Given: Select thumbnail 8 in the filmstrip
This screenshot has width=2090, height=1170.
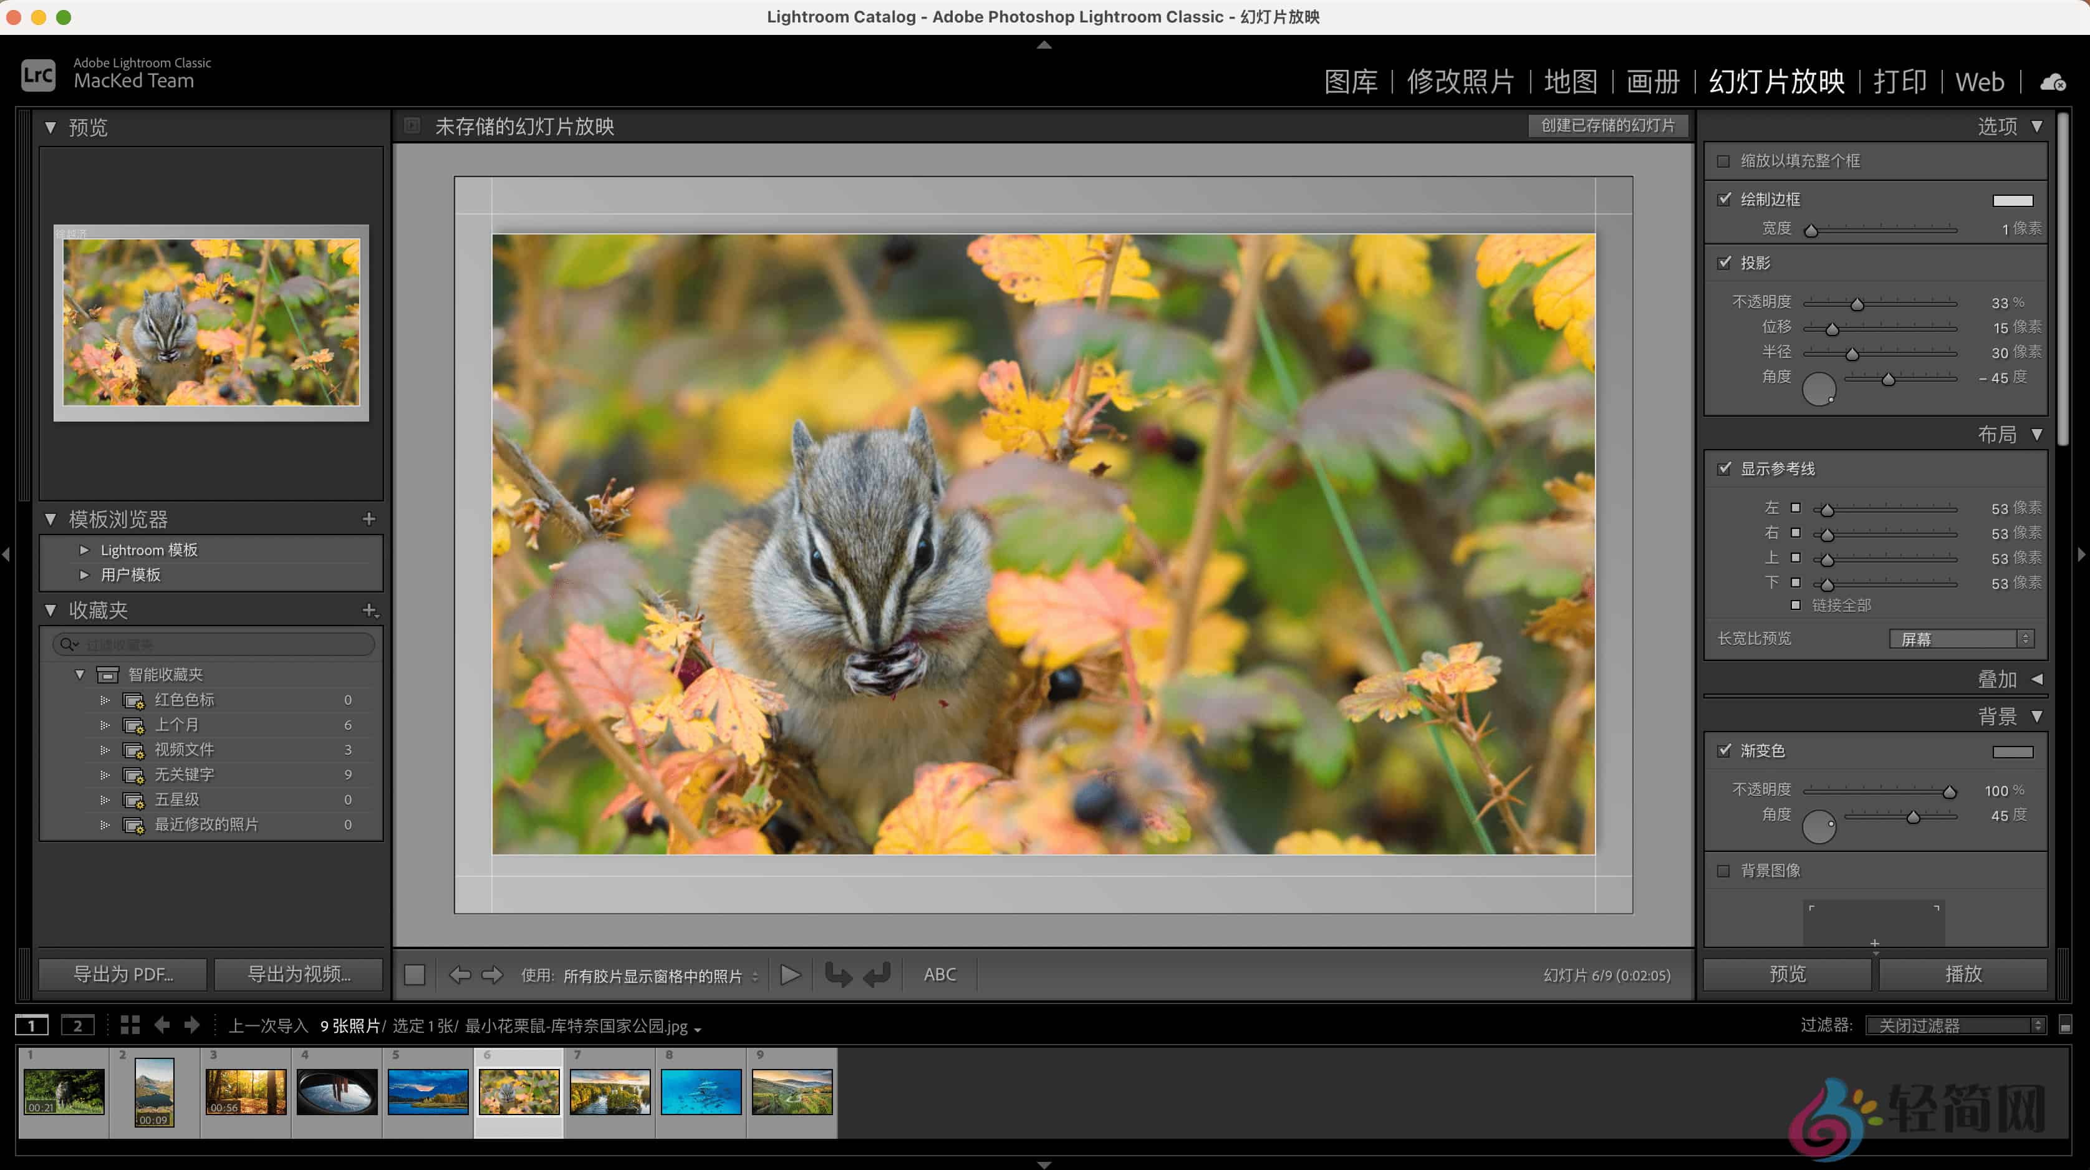Looking at the screenshot, I should coord(700,1091).
